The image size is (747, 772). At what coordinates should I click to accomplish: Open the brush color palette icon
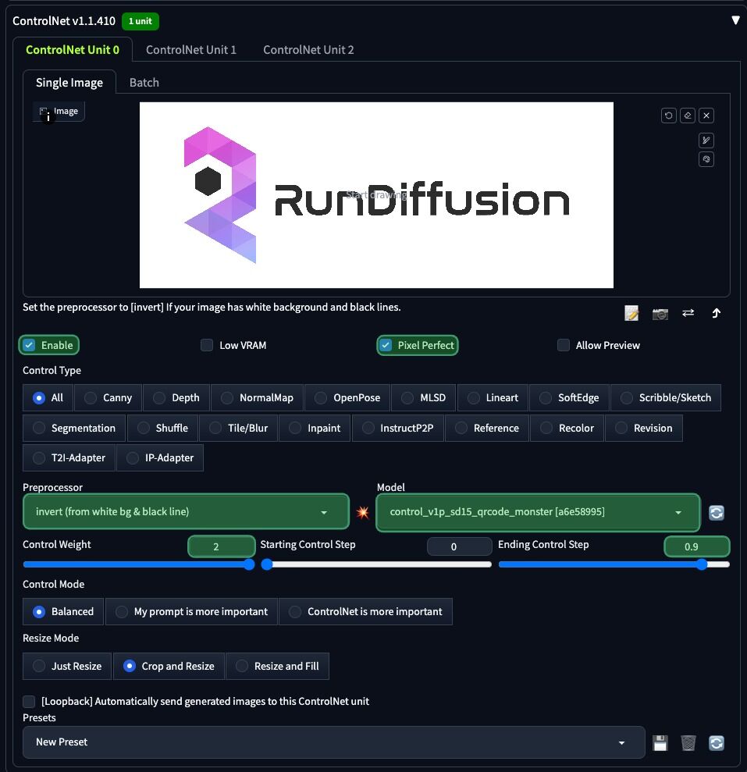click(706, 159)
